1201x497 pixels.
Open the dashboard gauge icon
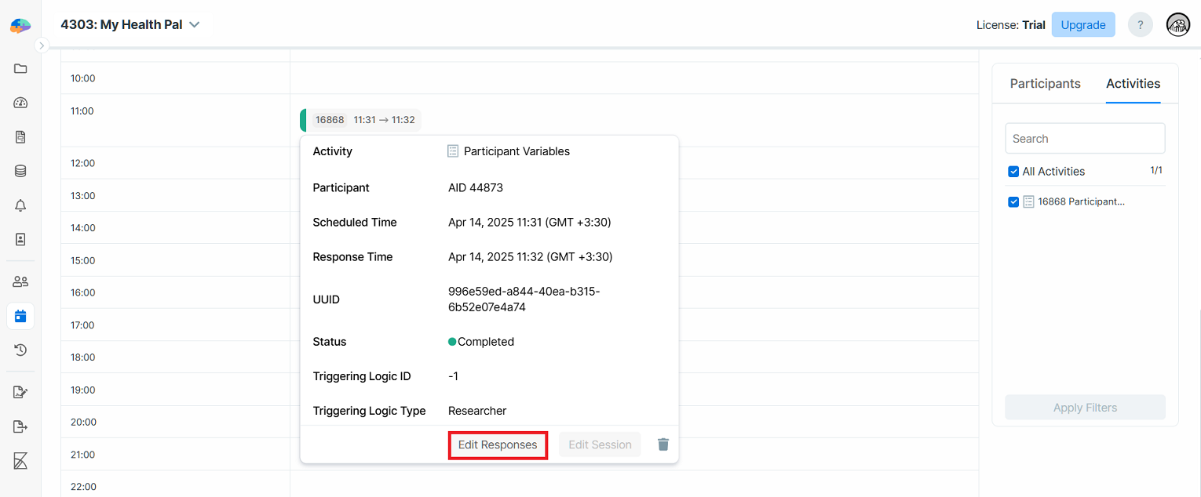(20, 103)
